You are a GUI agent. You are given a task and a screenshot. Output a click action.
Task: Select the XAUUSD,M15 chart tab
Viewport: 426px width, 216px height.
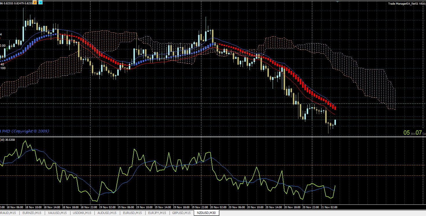tap(57, 213)
